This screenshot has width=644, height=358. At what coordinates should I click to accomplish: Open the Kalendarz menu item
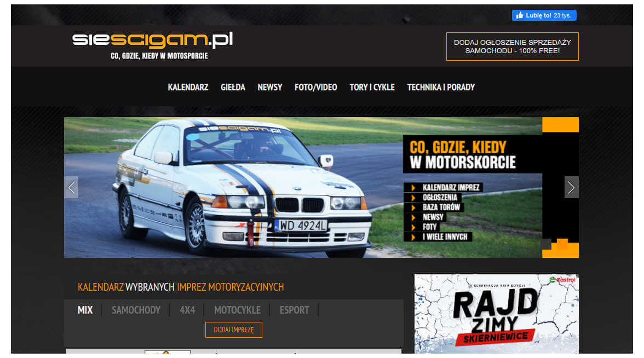tap(188, 87)
